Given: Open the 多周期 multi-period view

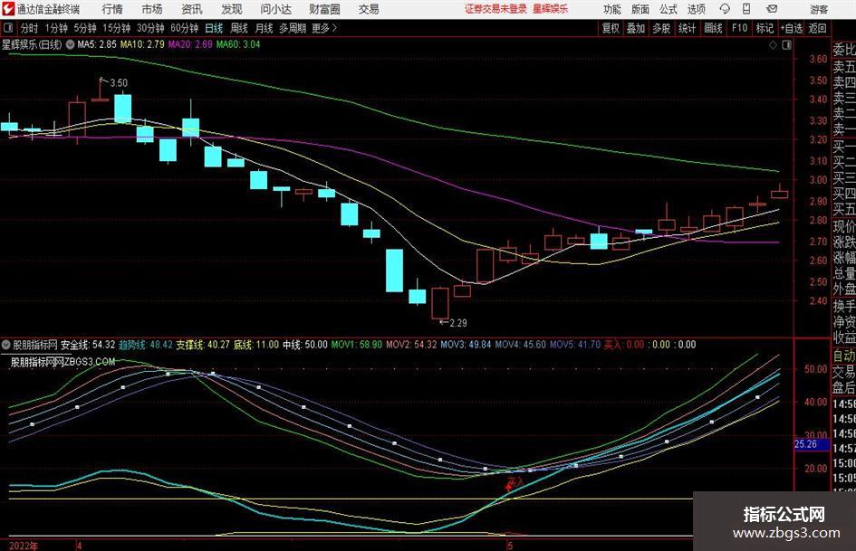Looking at the screenshot, I should 292,28.
